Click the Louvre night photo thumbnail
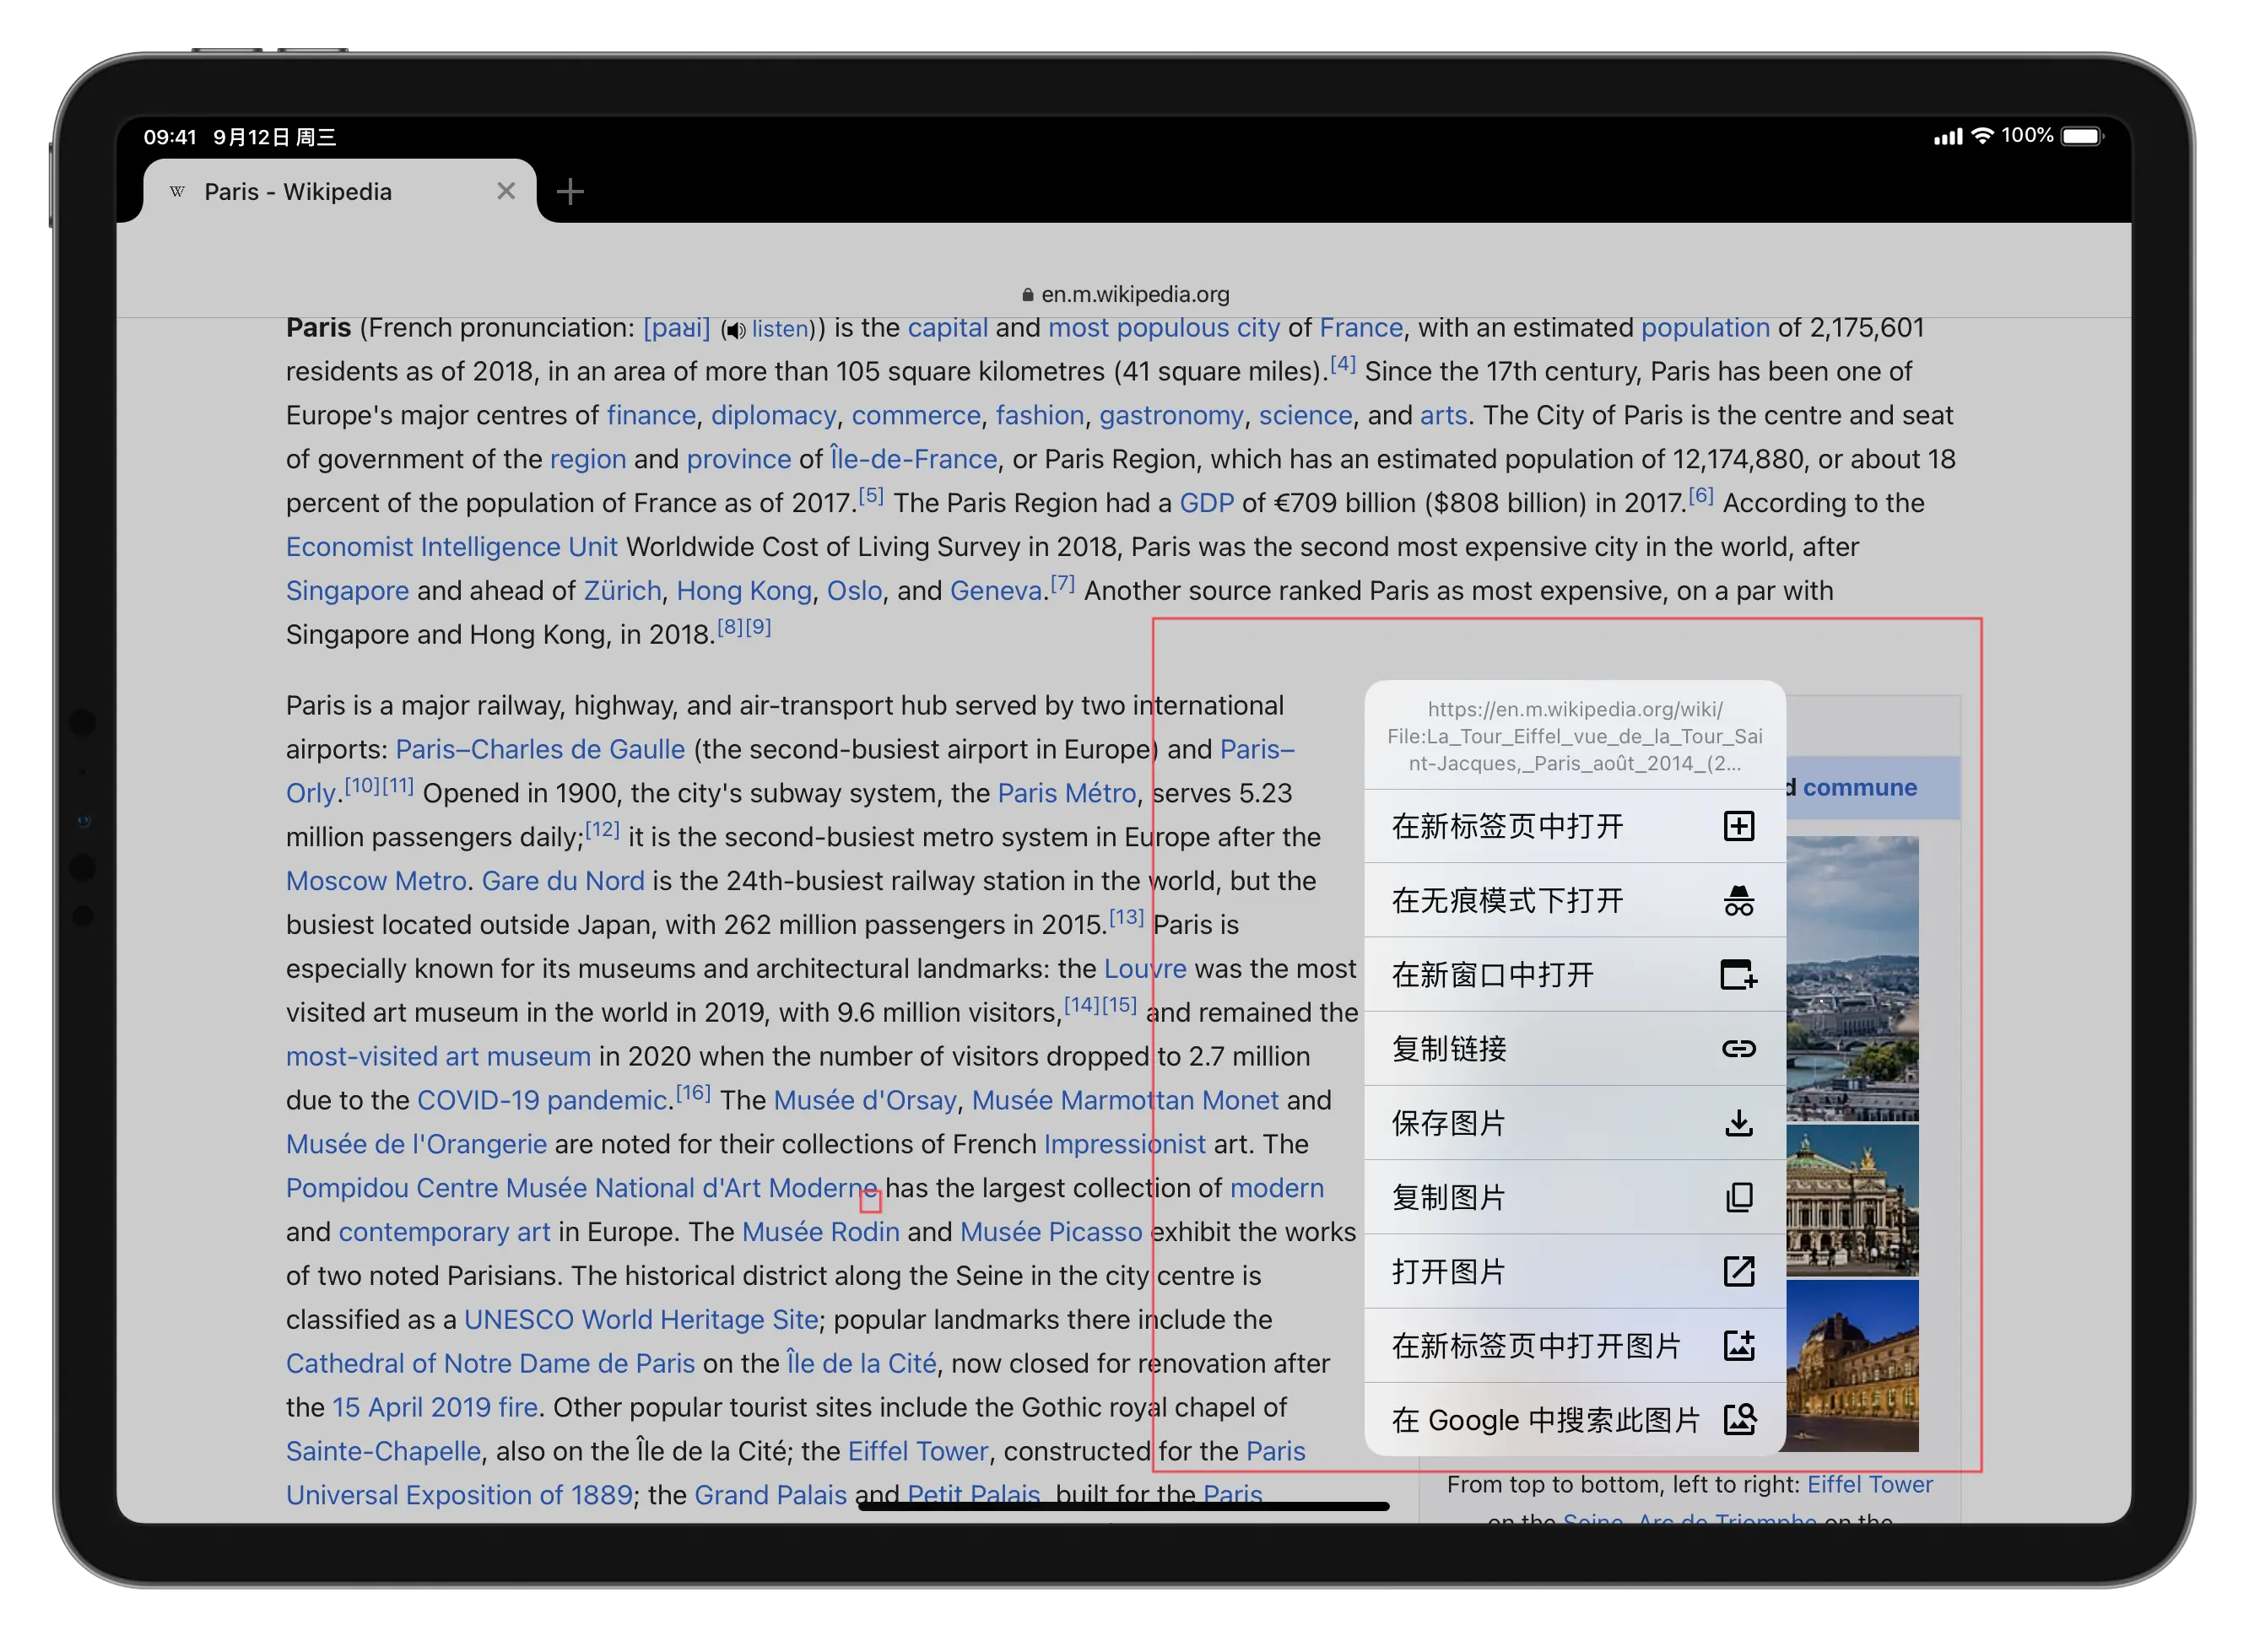 click(1852, 1366)
